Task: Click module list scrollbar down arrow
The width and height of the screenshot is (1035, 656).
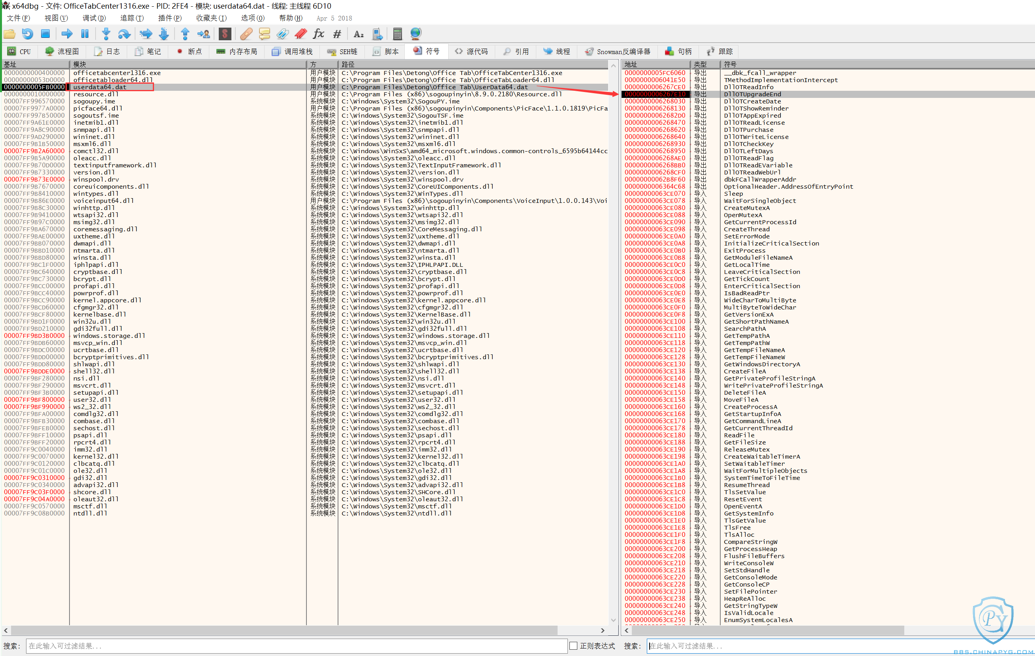Action: pyautogui.click(x=613, y=620)
